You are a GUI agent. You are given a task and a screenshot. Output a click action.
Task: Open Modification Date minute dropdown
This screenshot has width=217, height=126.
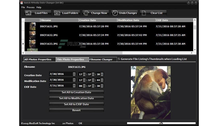[93, 80]
